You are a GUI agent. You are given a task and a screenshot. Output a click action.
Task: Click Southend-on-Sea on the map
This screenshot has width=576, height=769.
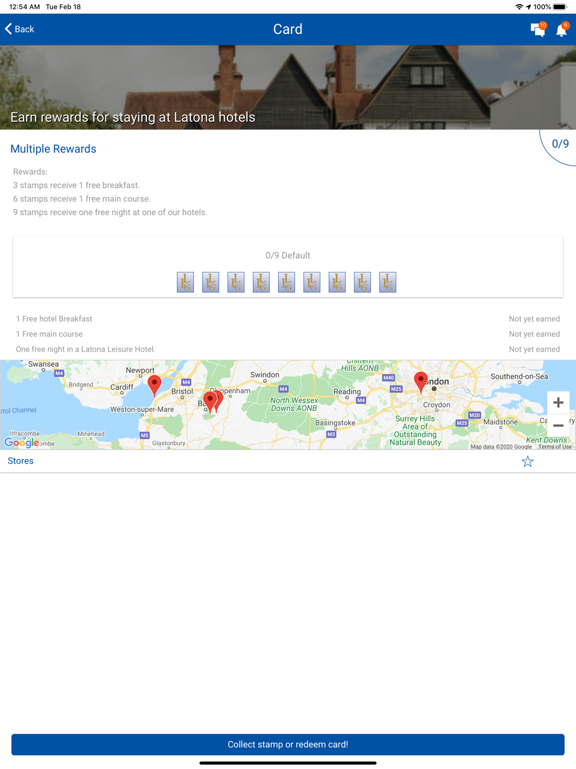click(x=520, y=376)
